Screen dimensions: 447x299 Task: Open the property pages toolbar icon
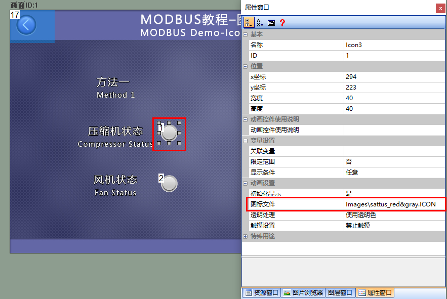[271, 23]
